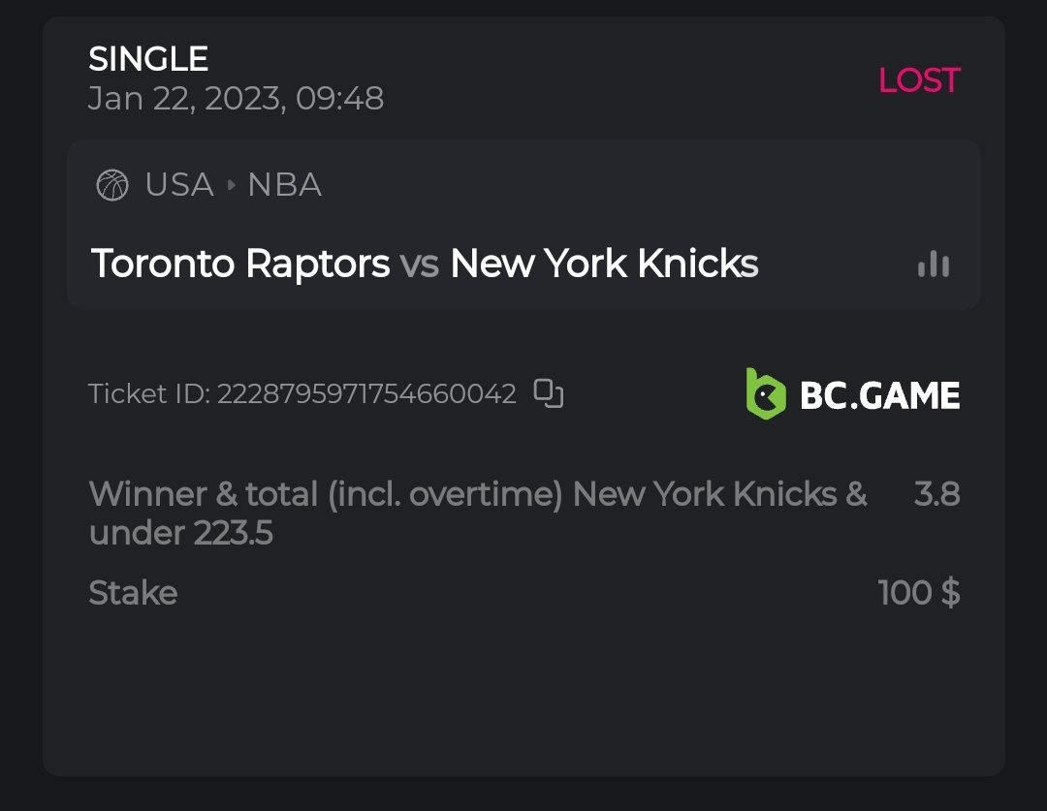
Task: Select the Winner & total market description
Action: (477, 494)
